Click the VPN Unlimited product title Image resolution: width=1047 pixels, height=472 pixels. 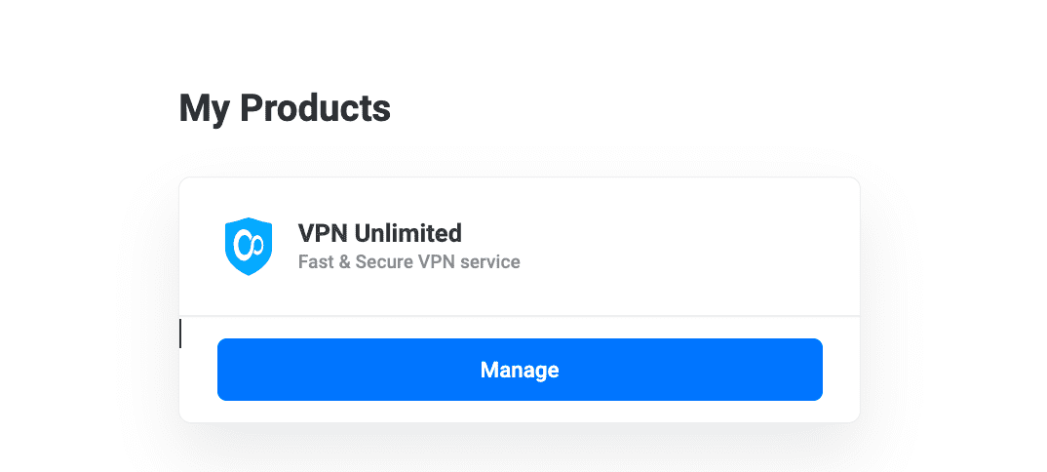[x=379, y=233]
